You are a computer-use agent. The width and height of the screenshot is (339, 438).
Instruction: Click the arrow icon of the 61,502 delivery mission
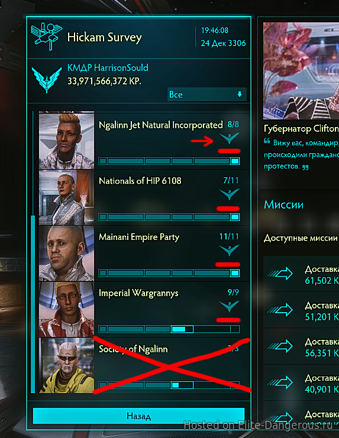[x=280, y=274]
